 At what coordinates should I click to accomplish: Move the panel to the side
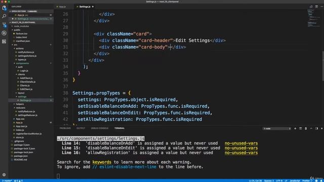pyautogui.click(x=316, y=128)
